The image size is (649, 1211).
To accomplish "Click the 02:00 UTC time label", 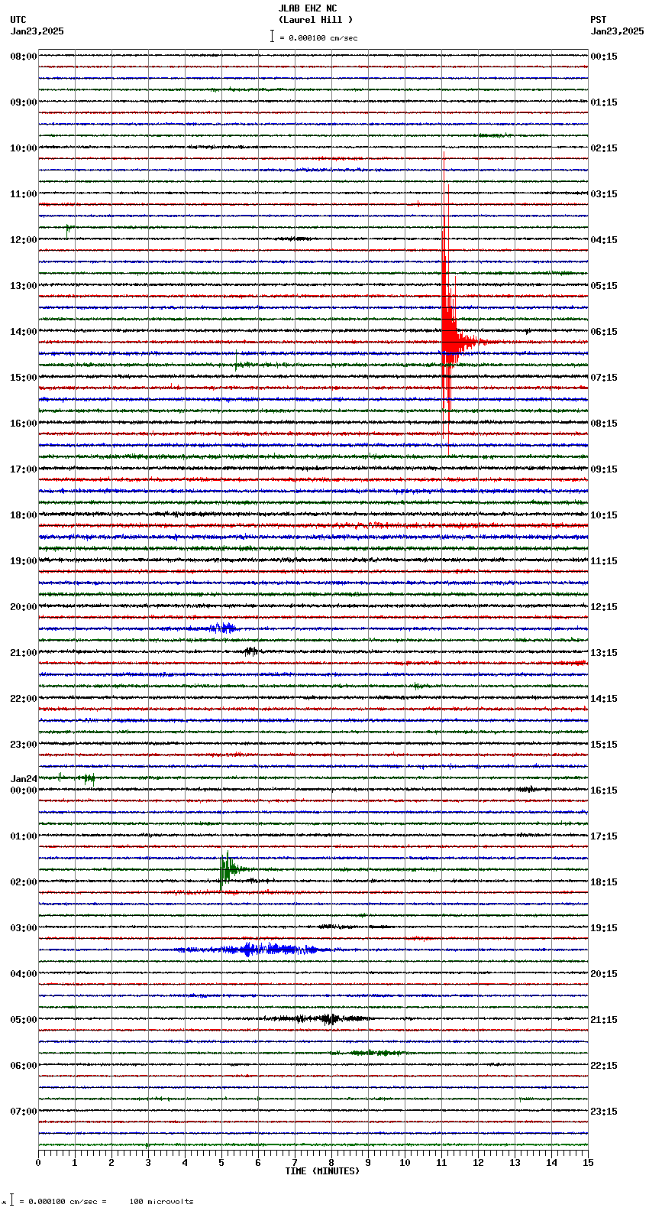I will pyautogui.click(x=24, y=882).
